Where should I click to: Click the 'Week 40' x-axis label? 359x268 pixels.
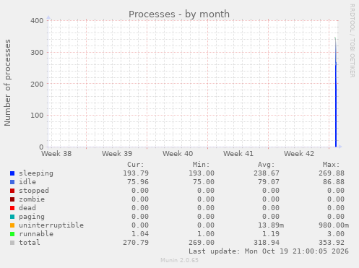(x=178, y=154)
